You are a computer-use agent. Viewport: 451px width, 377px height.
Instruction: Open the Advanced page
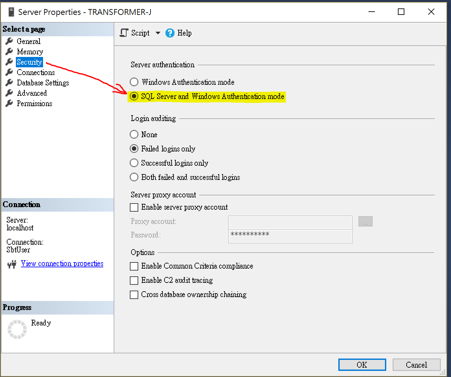[32, 93]
